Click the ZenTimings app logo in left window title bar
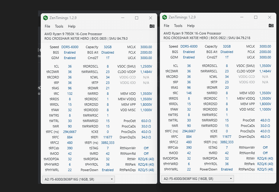The image size is (279, 192). point(46,18)
